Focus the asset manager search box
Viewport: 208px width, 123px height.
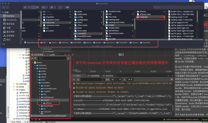click(52, 58)
